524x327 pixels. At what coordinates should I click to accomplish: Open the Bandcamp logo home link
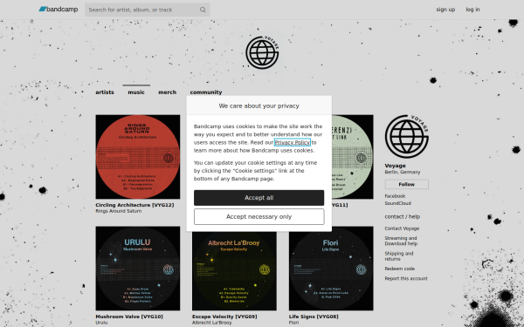point(59,10)
